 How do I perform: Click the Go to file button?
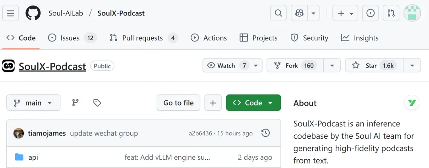[178, 103]
